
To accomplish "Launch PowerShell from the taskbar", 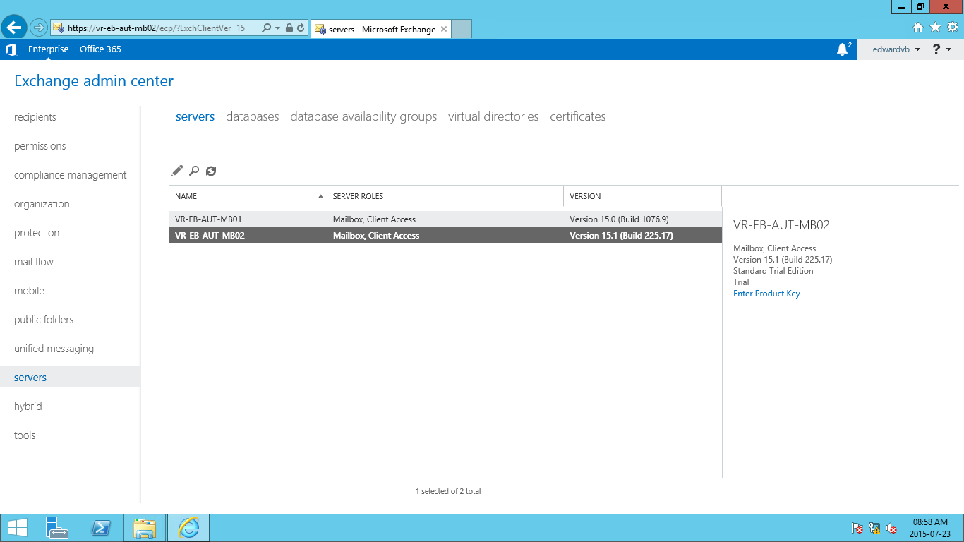I will click(x=101, y=528).
